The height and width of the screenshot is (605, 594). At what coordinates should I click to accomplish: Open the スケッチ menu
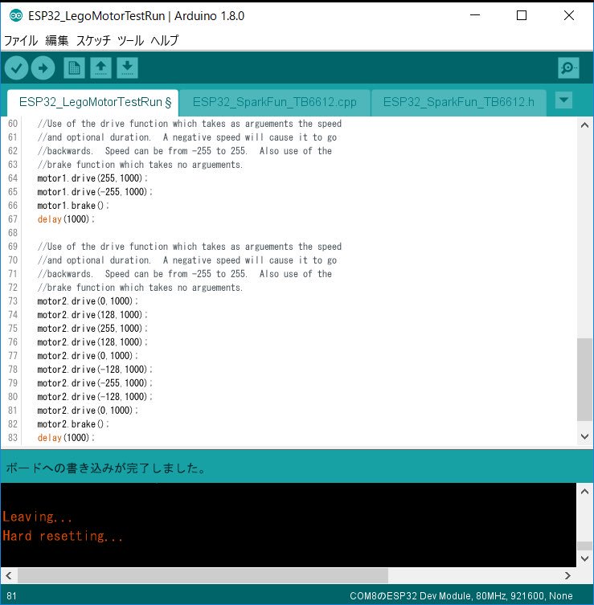(x=93, y=40)
